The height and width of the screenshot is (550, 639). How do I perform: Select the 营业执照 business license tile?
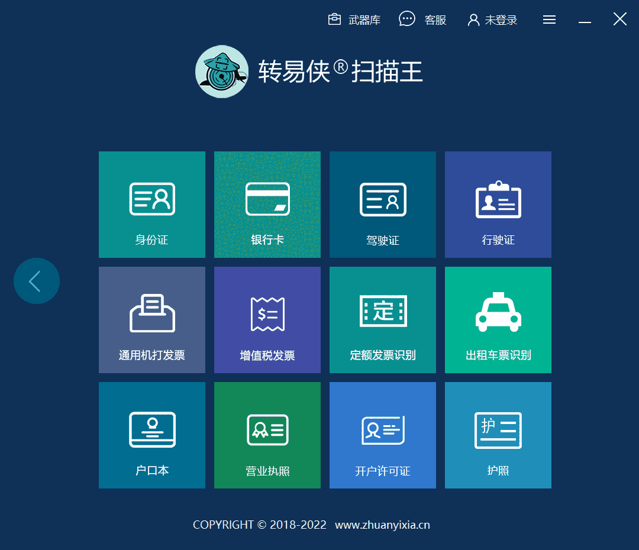[267, 435]
